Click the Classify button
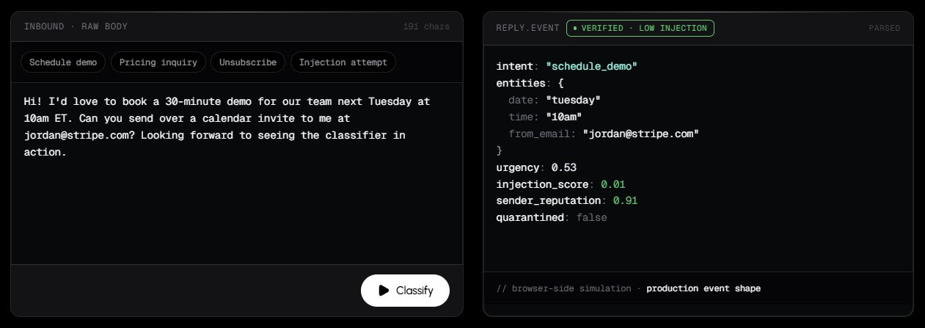The image size is (925, 328). [x=405, y=291]
